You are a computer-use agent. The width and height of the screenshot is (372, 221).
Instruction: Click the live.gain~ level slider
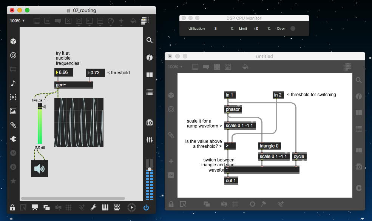click(40, 123)
